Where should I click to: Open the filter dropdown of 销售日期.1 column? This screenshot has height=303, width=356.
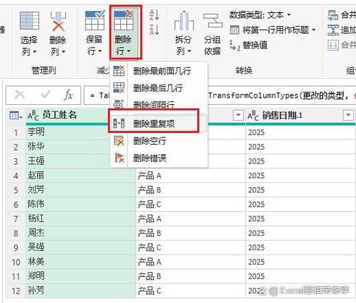pos(348,115)
